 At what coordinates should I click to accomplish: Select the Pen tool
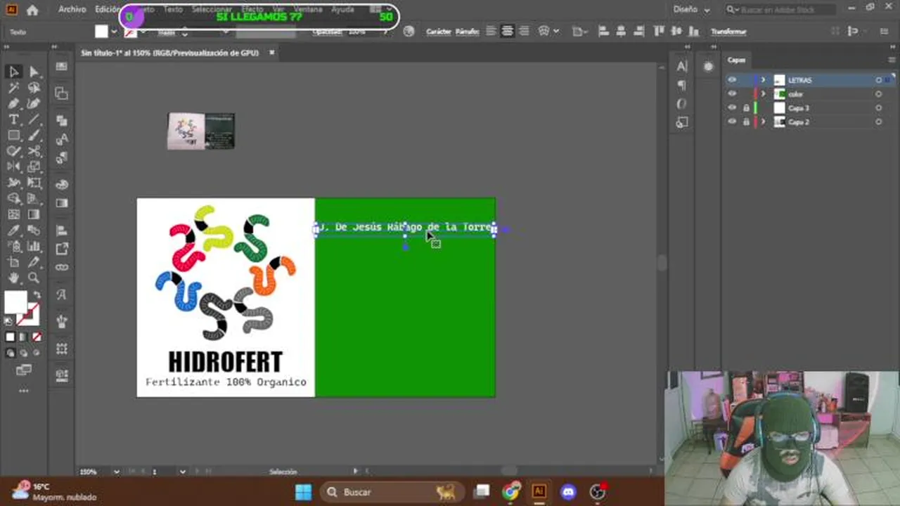pyautogui.click(x=13, y=104)
